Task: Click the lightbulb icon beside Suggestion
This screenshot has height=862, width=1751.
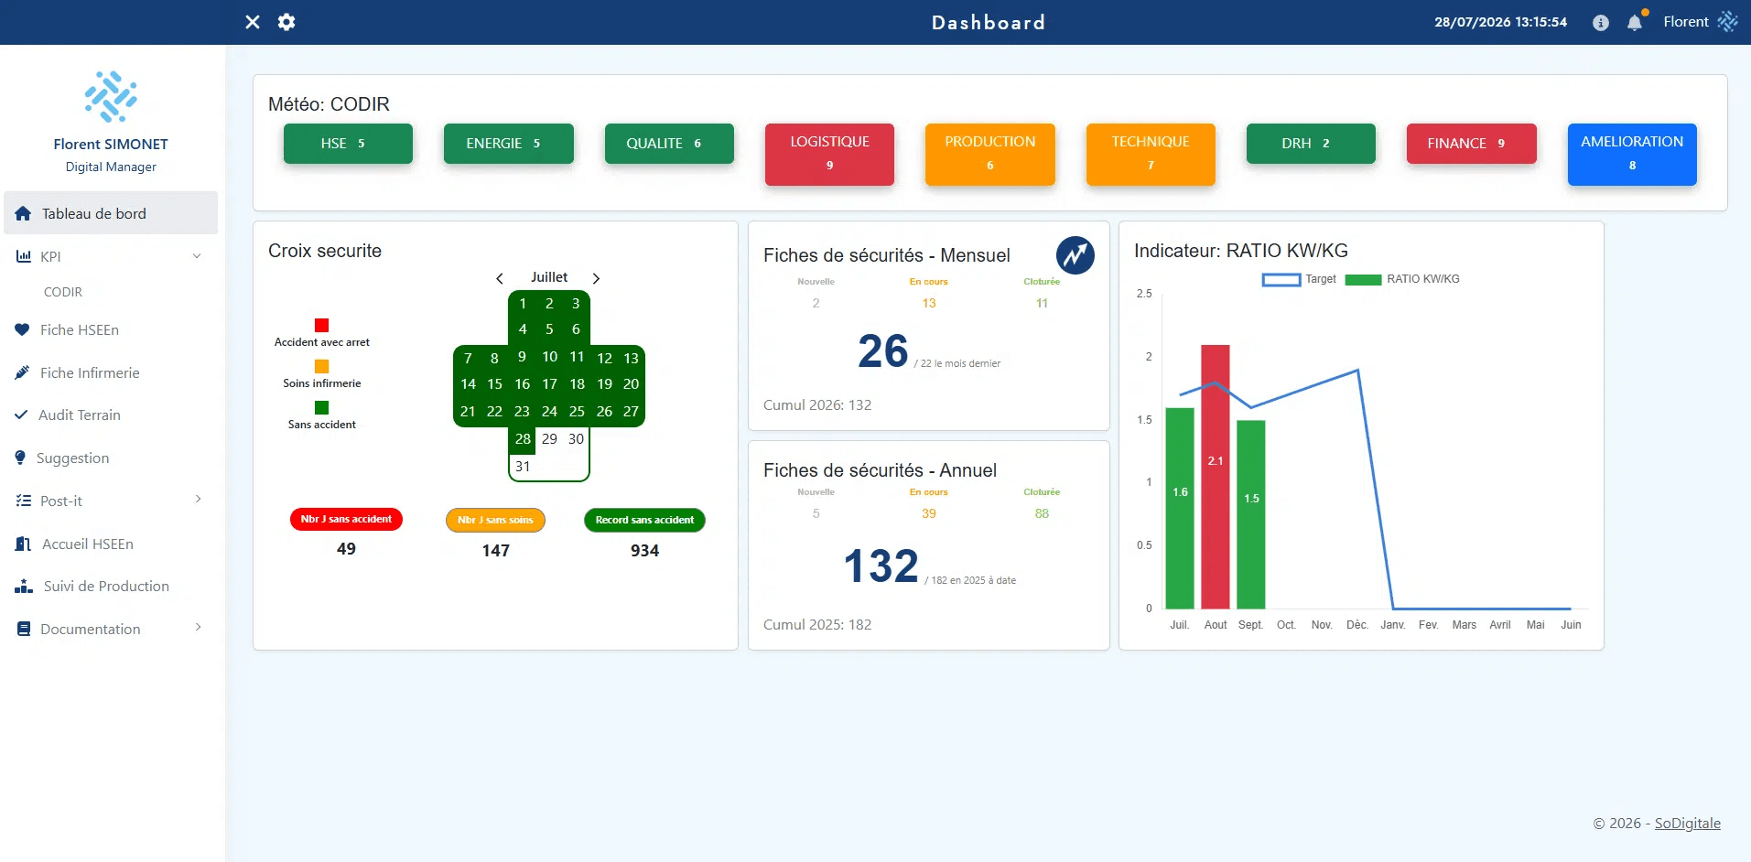Action: [x=20, y=458]
